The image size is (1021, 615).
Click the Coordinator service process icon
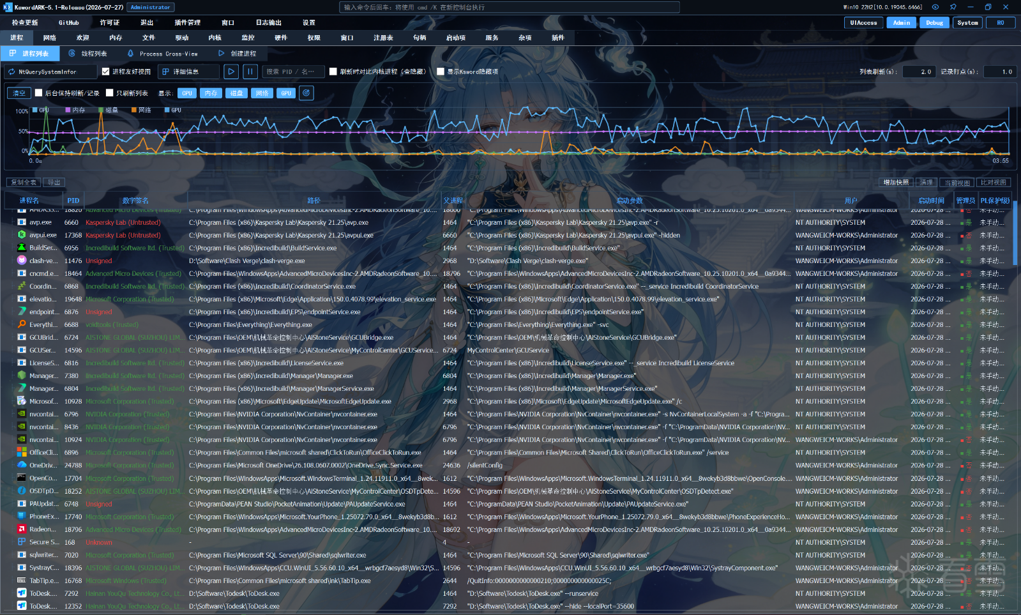click(22, 286)
